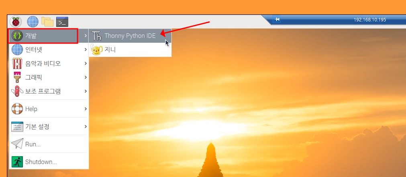The image size is (406, 177).
Task: Open the 기본 설정 menu entry
Action: click(49, 127)
